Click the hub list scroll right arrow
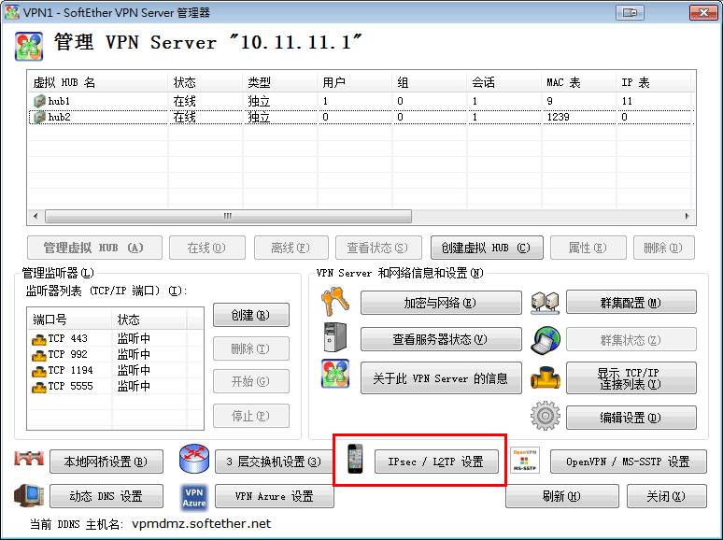This screenshot has height=540, width=723. [x=687, y=216]
